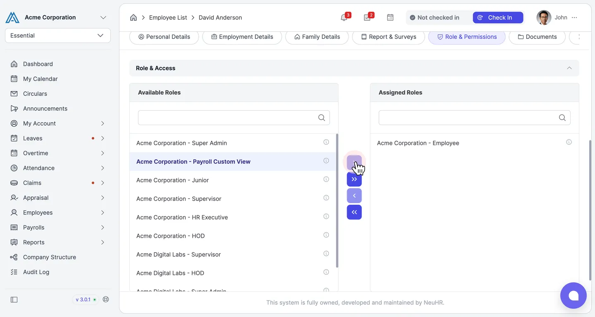This screenshot has height=317, width=595.
Task: Click the info icon for Acme Corporation - Junior
Action: [x=326, y=179]
